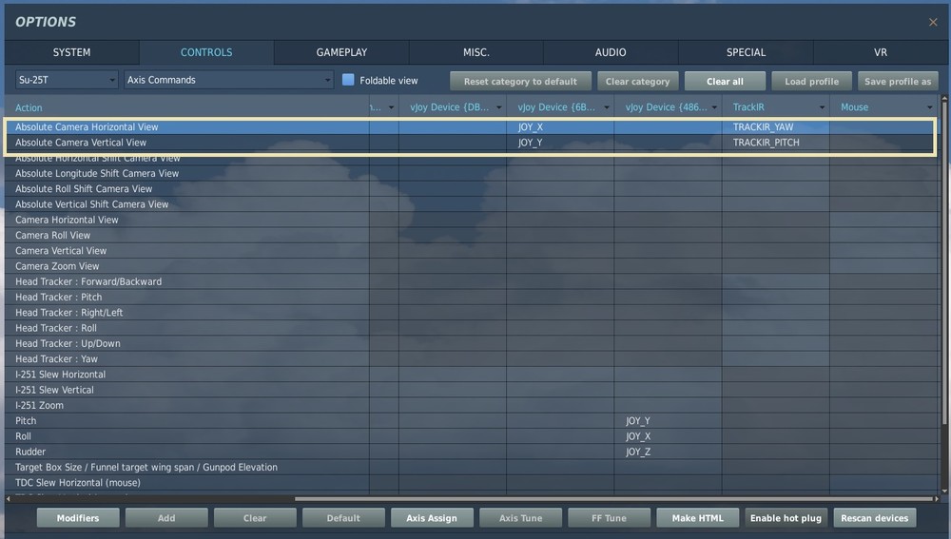Click the Axis Assign button
951x539 pixels.
point(432,518)
